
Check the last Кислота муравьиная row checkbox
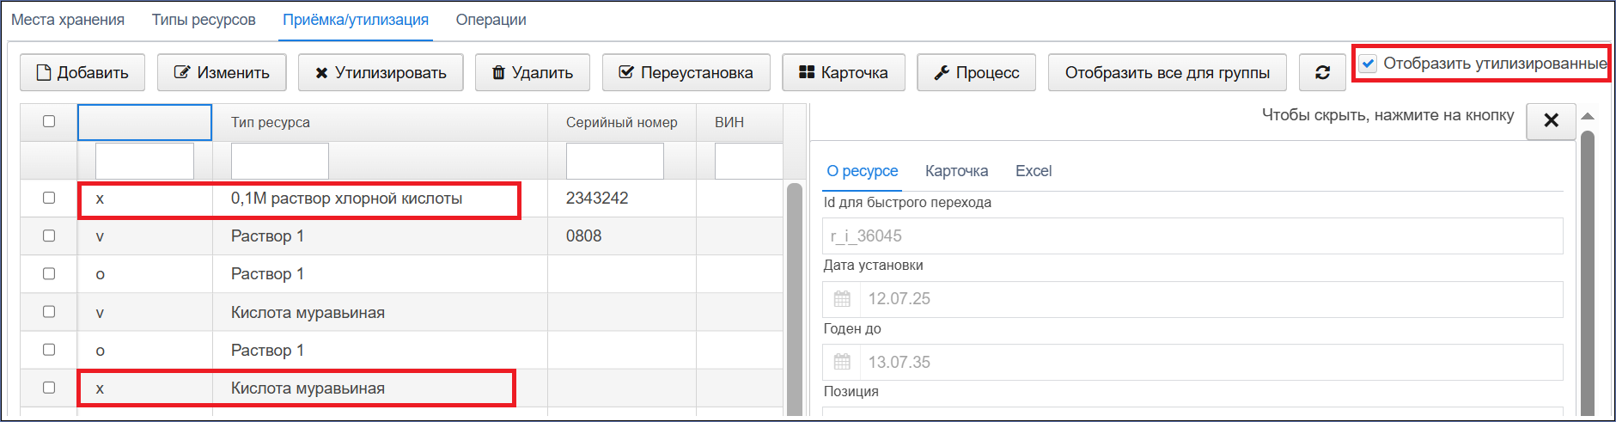point(49,388)
